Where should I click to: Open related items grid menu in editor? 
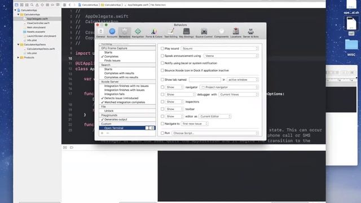click(64, 5)
